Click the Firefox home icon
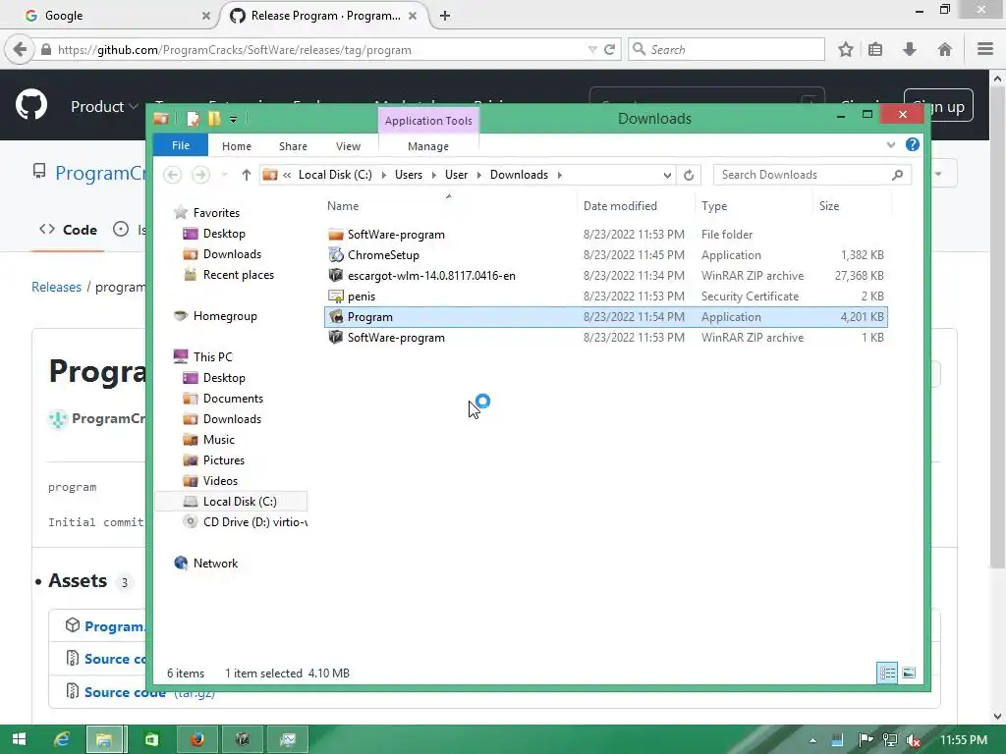Image resolution: width=1006 pixels, height=754 pixels. [x=945, y=49]
